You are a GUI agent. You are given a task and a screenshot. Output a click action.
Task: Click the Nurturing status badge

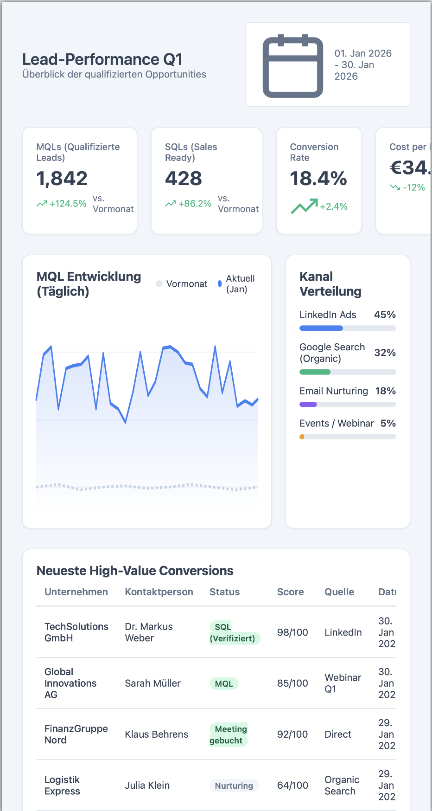coord(234,785)
